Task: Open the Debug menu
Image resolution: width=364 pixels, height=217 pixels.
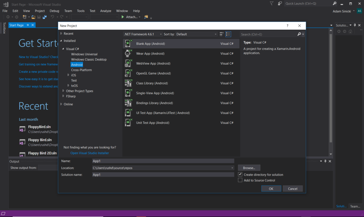Action: click(54, 11)
